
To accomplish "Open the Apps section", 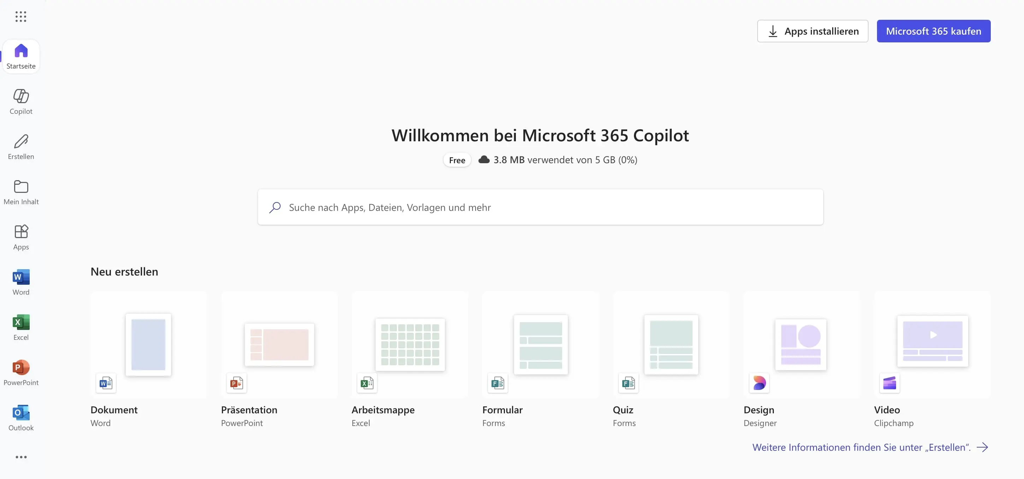I will (20, 237).
